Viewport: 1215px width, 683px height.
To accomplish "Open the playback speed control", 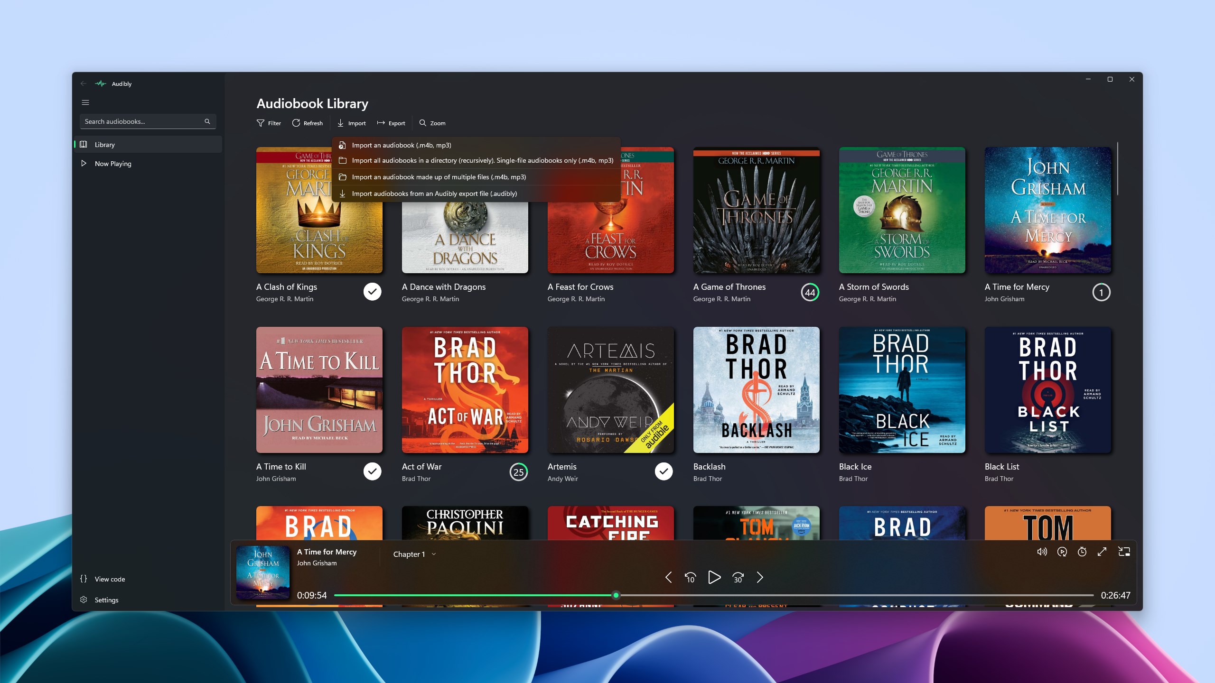I will (1062, 552).
